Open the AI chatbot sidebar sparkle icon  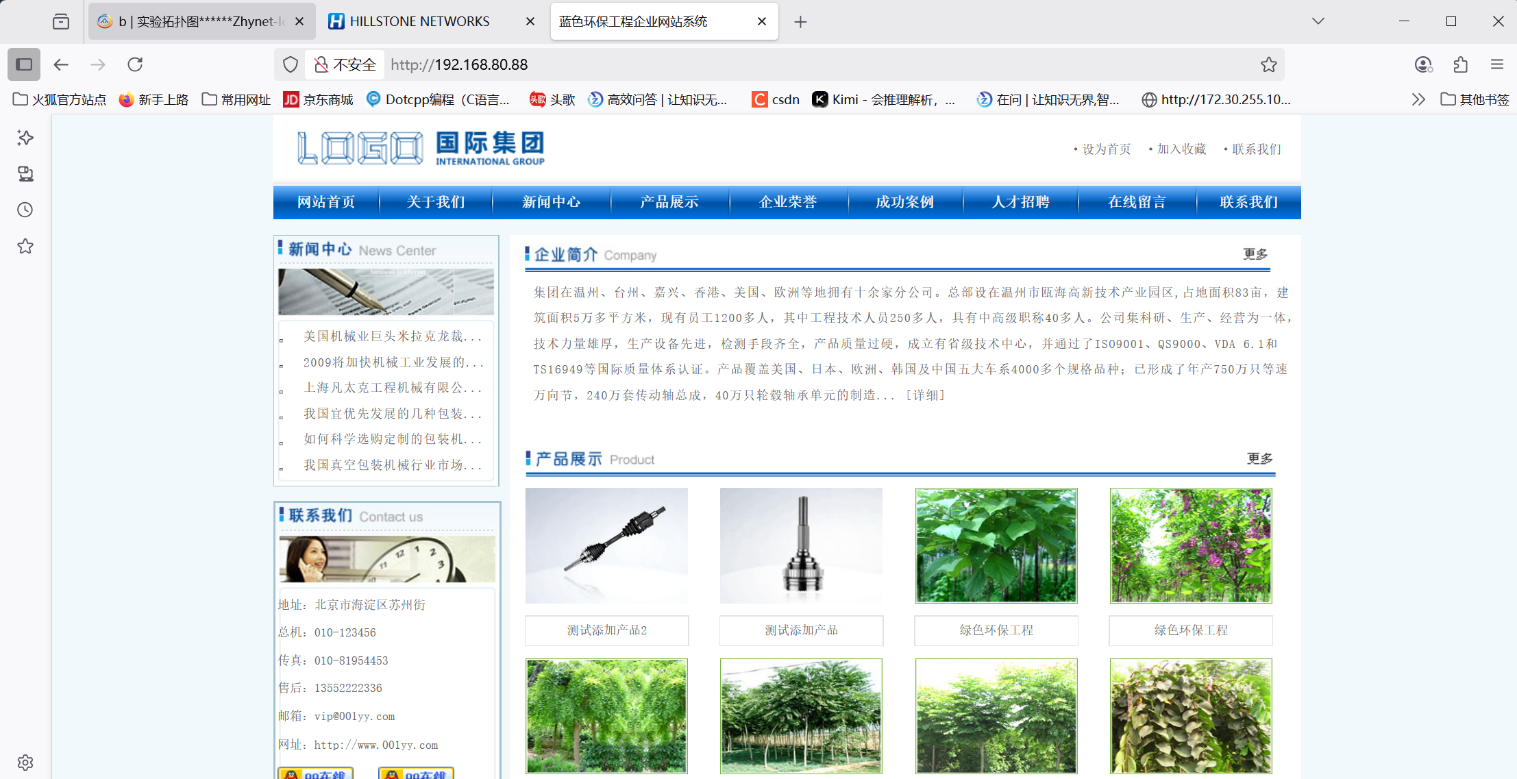coord(25,138)
